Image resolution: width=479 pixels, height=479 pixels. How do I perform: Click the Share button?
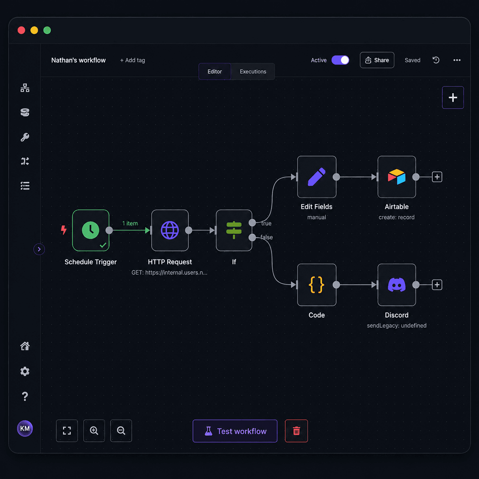pos(377,60)
